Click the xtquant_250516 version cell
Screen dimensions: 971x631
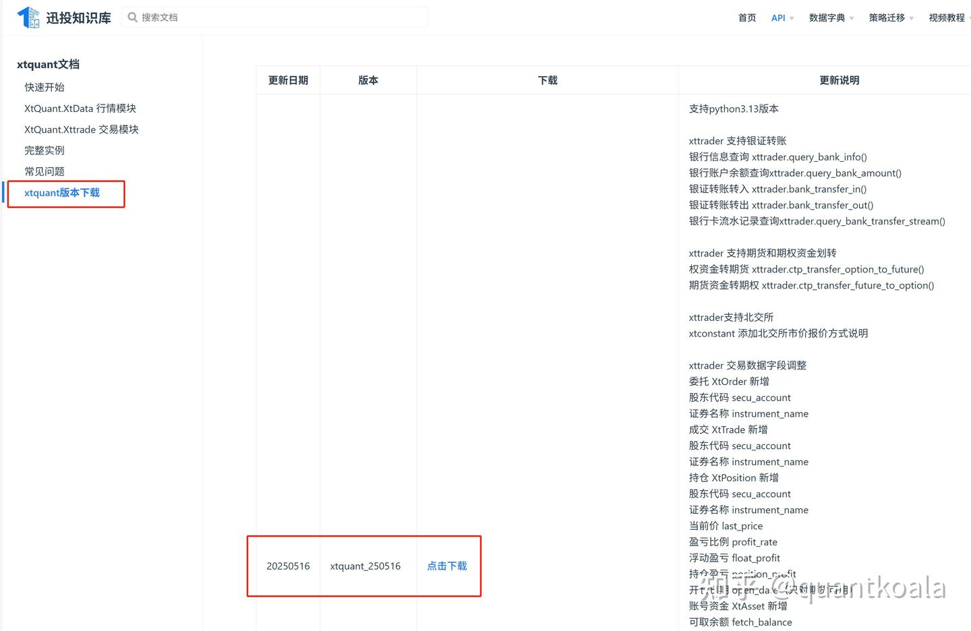point(365,566)
